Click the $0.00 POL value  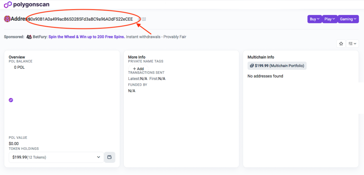coord(14,144)
